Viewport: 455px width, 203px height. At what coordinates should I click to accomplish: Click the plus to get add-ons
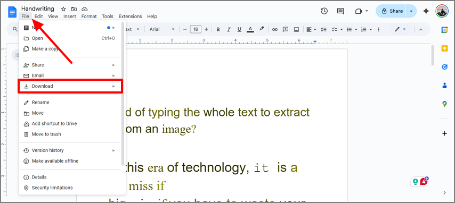(444, 133)
